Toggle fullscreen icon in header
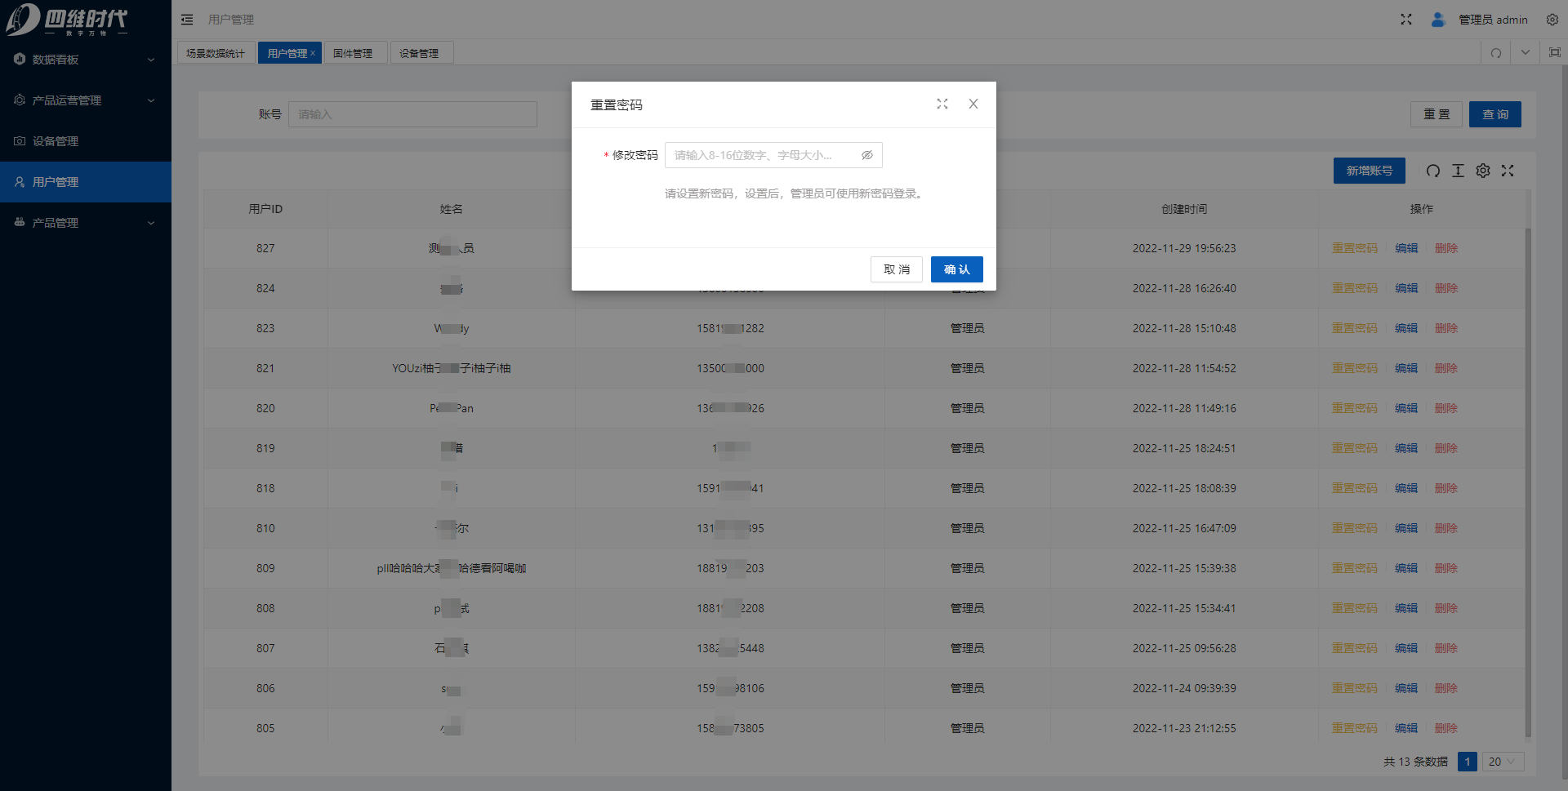 1405,20
